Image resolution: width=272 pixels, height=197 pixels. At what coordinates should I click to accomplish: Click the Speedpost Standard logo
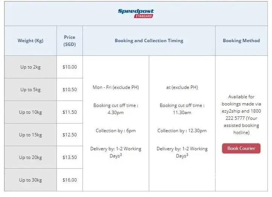tap(136, 13)
